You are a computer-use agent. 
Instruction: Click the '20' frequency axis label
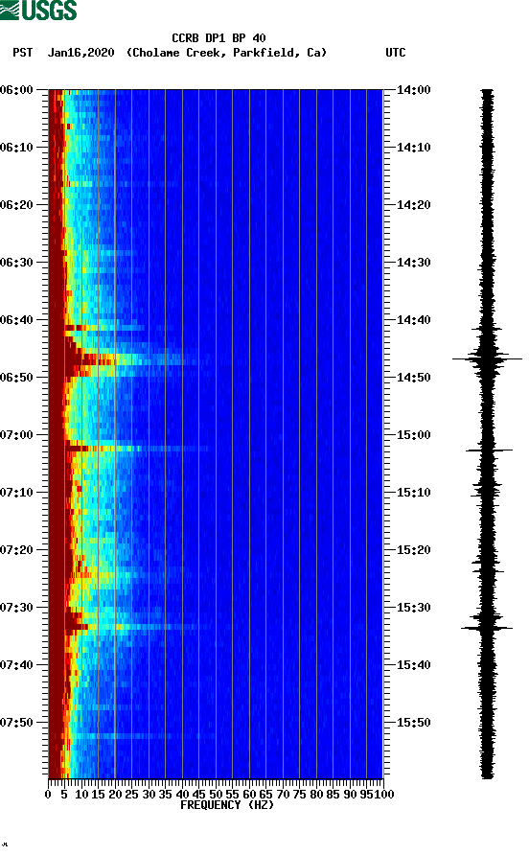point(115,795)
